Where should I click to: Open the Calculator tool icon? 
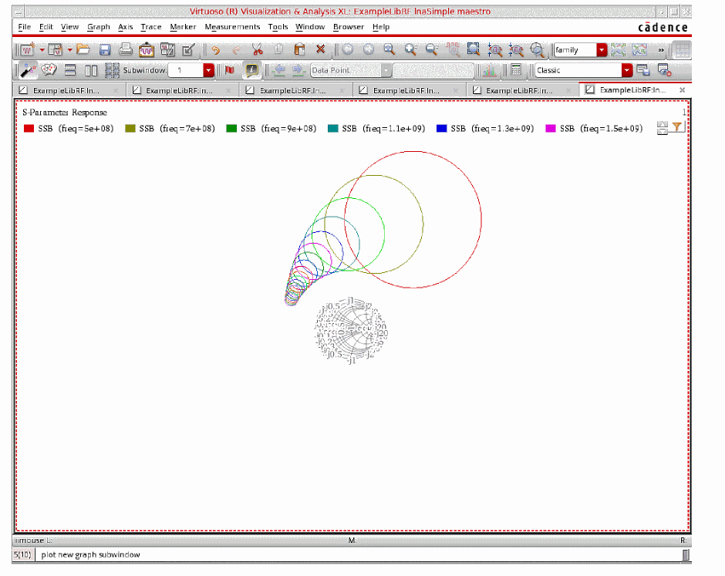pyautogui.click(x=516, y=70)
